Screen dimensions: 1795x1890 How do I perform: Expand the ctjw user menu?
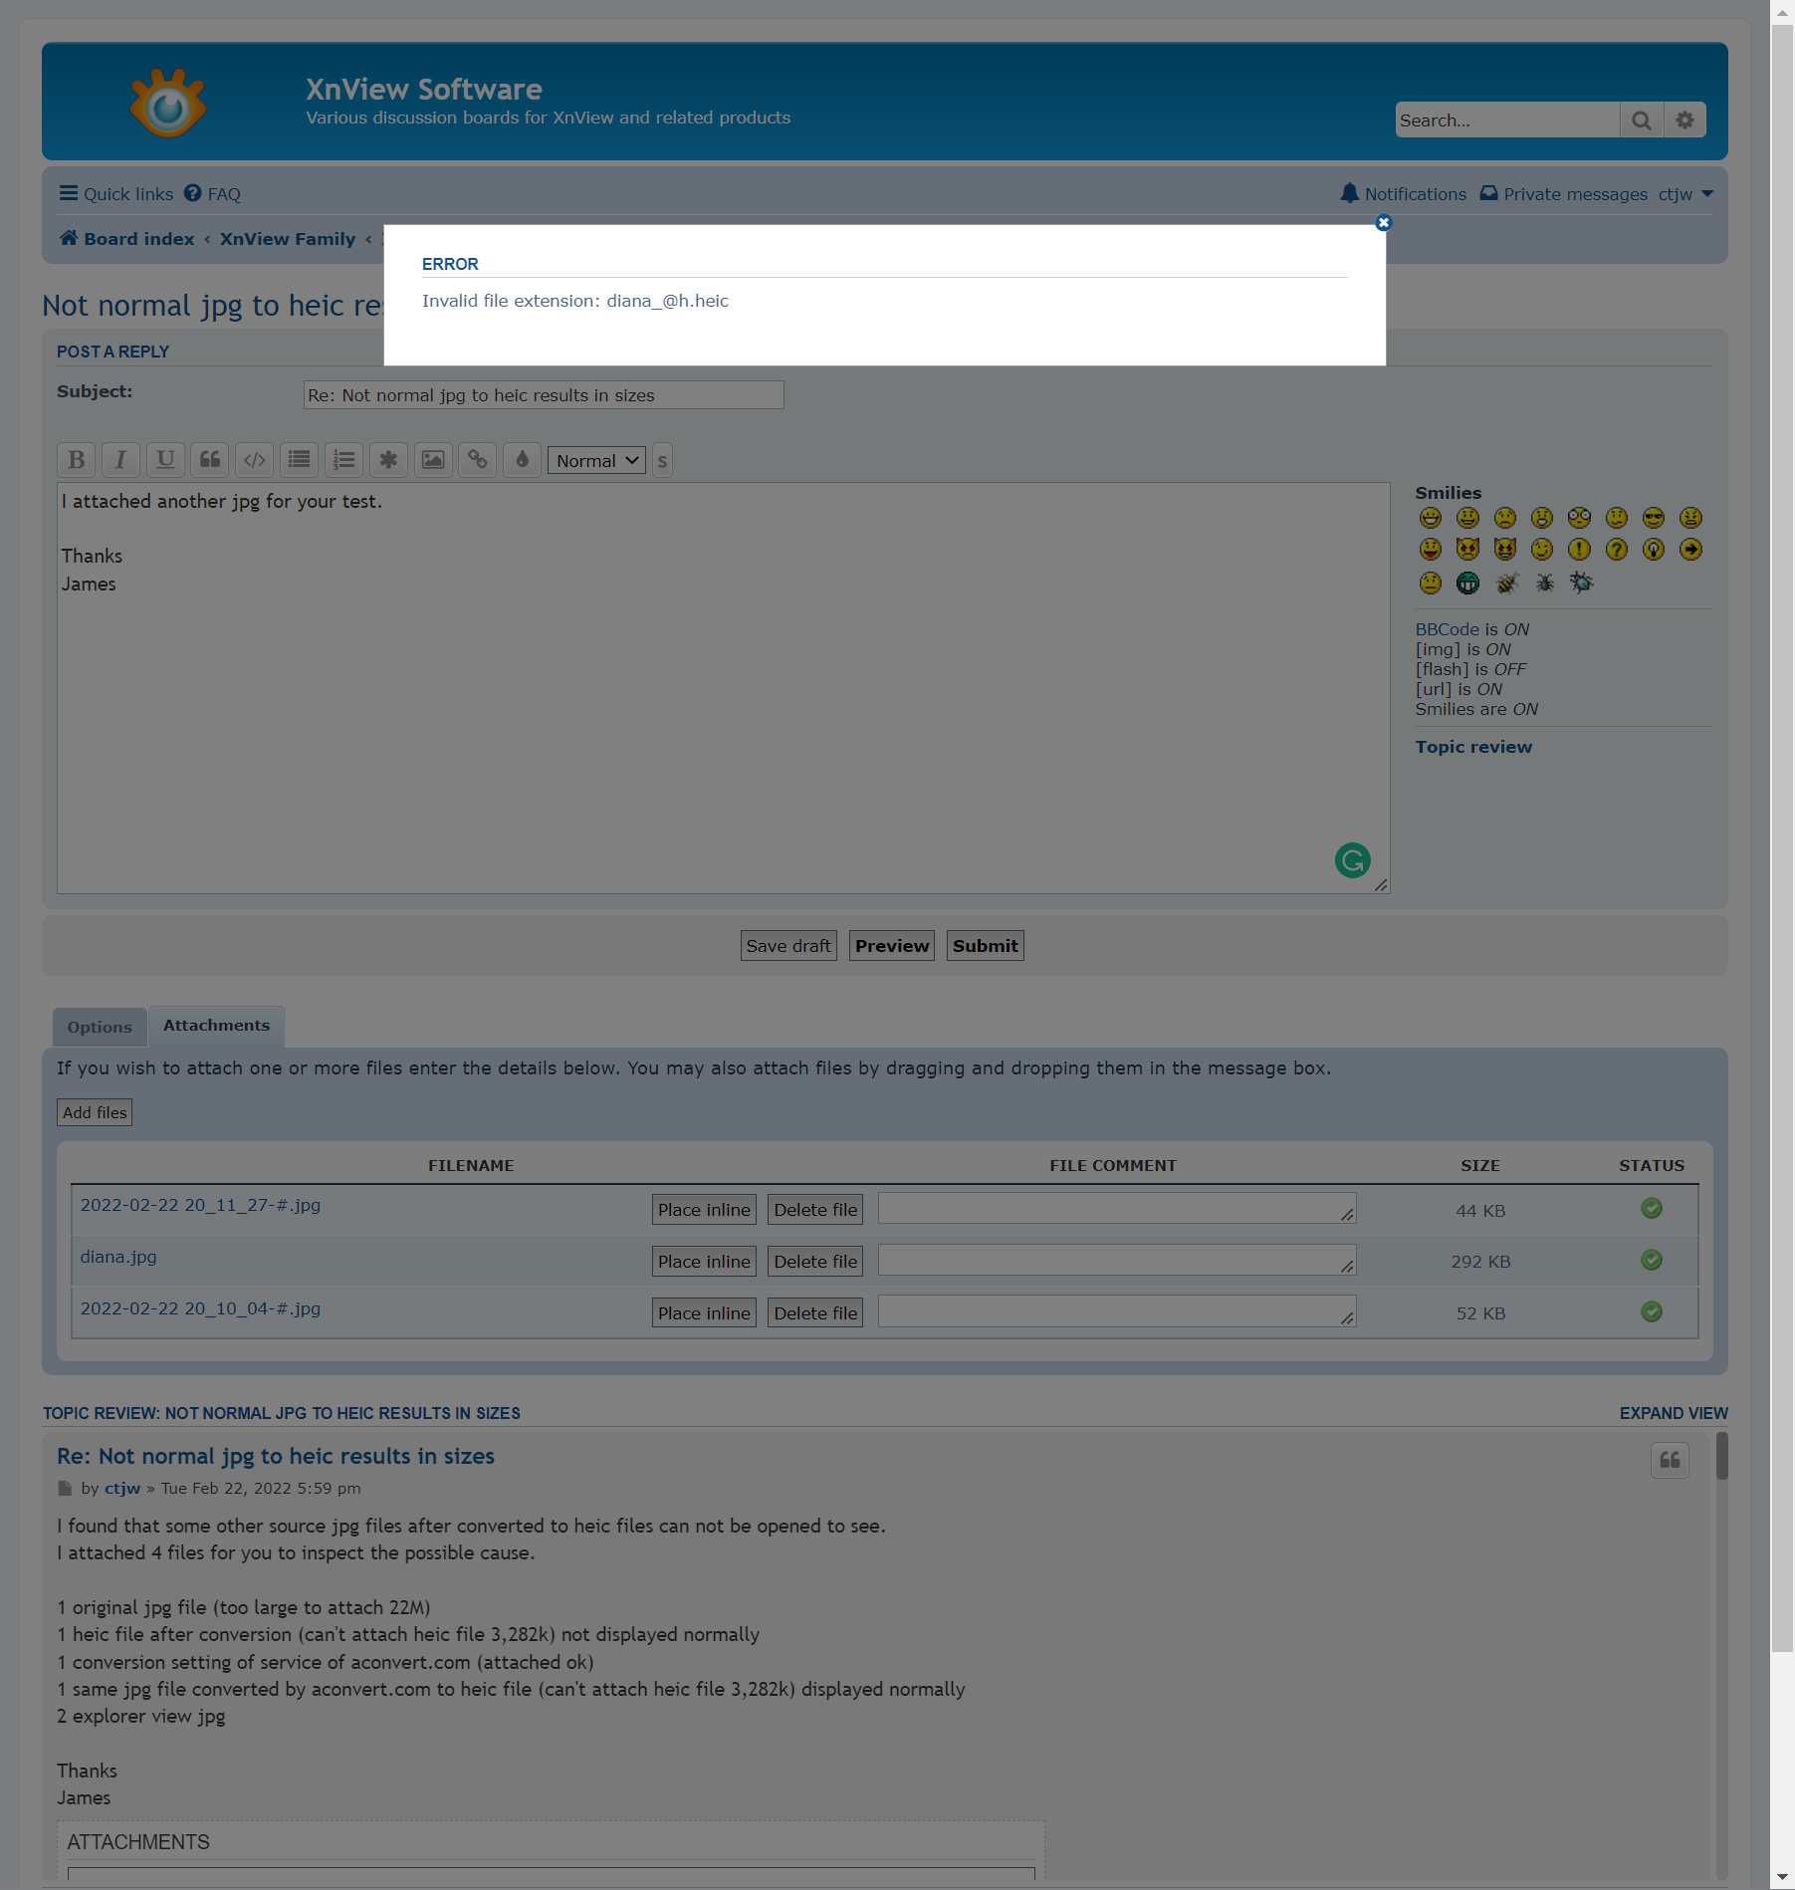pyautogui.click(x=1685, y=194)
